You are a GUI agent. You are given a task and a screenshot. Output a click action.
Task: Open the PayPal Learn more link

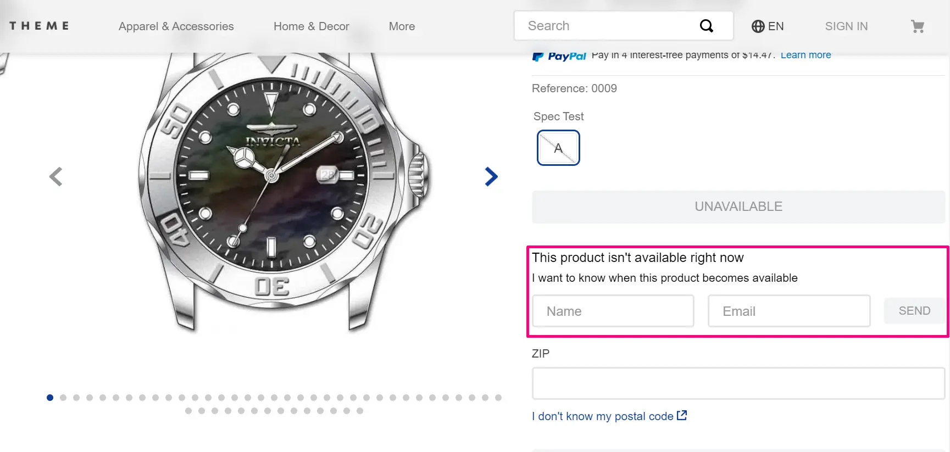805,55
